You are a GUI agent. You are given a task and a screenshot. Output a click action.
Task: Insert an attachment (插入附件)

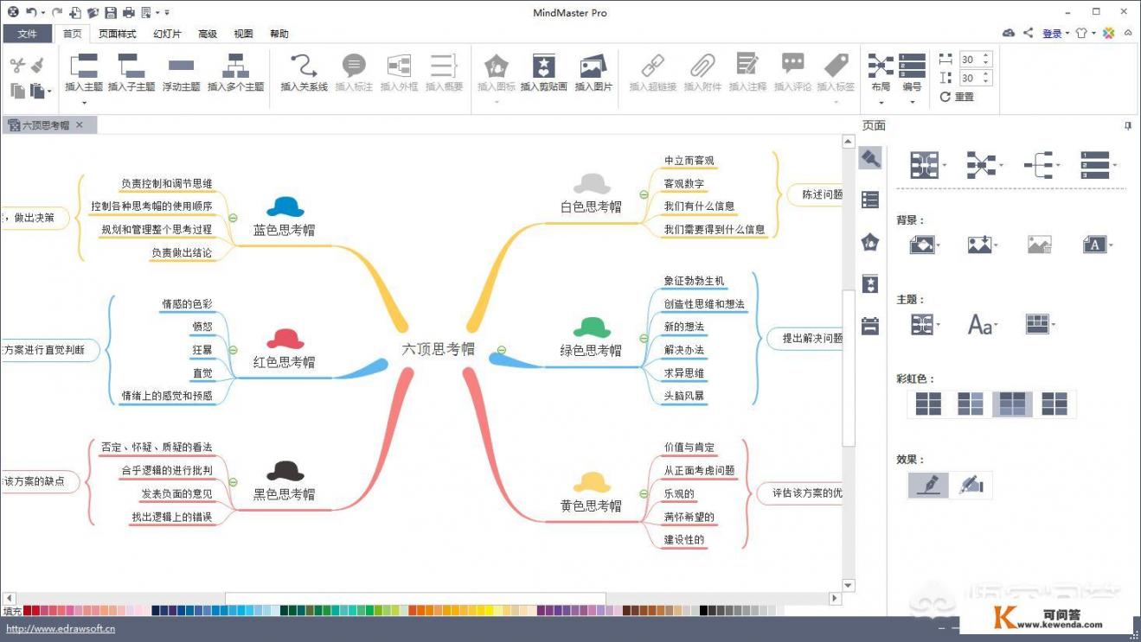click(702, 73)
